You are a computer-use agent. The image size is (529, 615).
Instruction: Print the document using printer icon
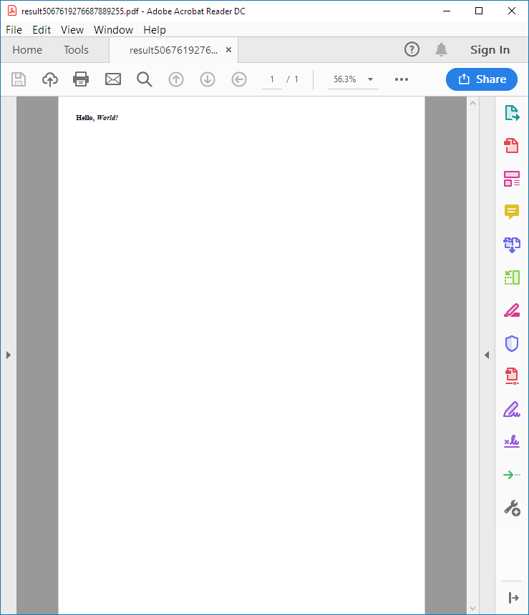pos(82,79)
